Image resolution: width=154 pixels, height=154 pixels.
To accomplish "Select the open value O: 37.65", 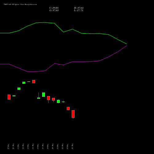I will [54, 10].
